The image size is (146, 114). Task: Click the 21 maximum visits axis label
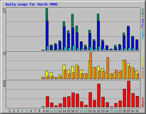(4, 54)
